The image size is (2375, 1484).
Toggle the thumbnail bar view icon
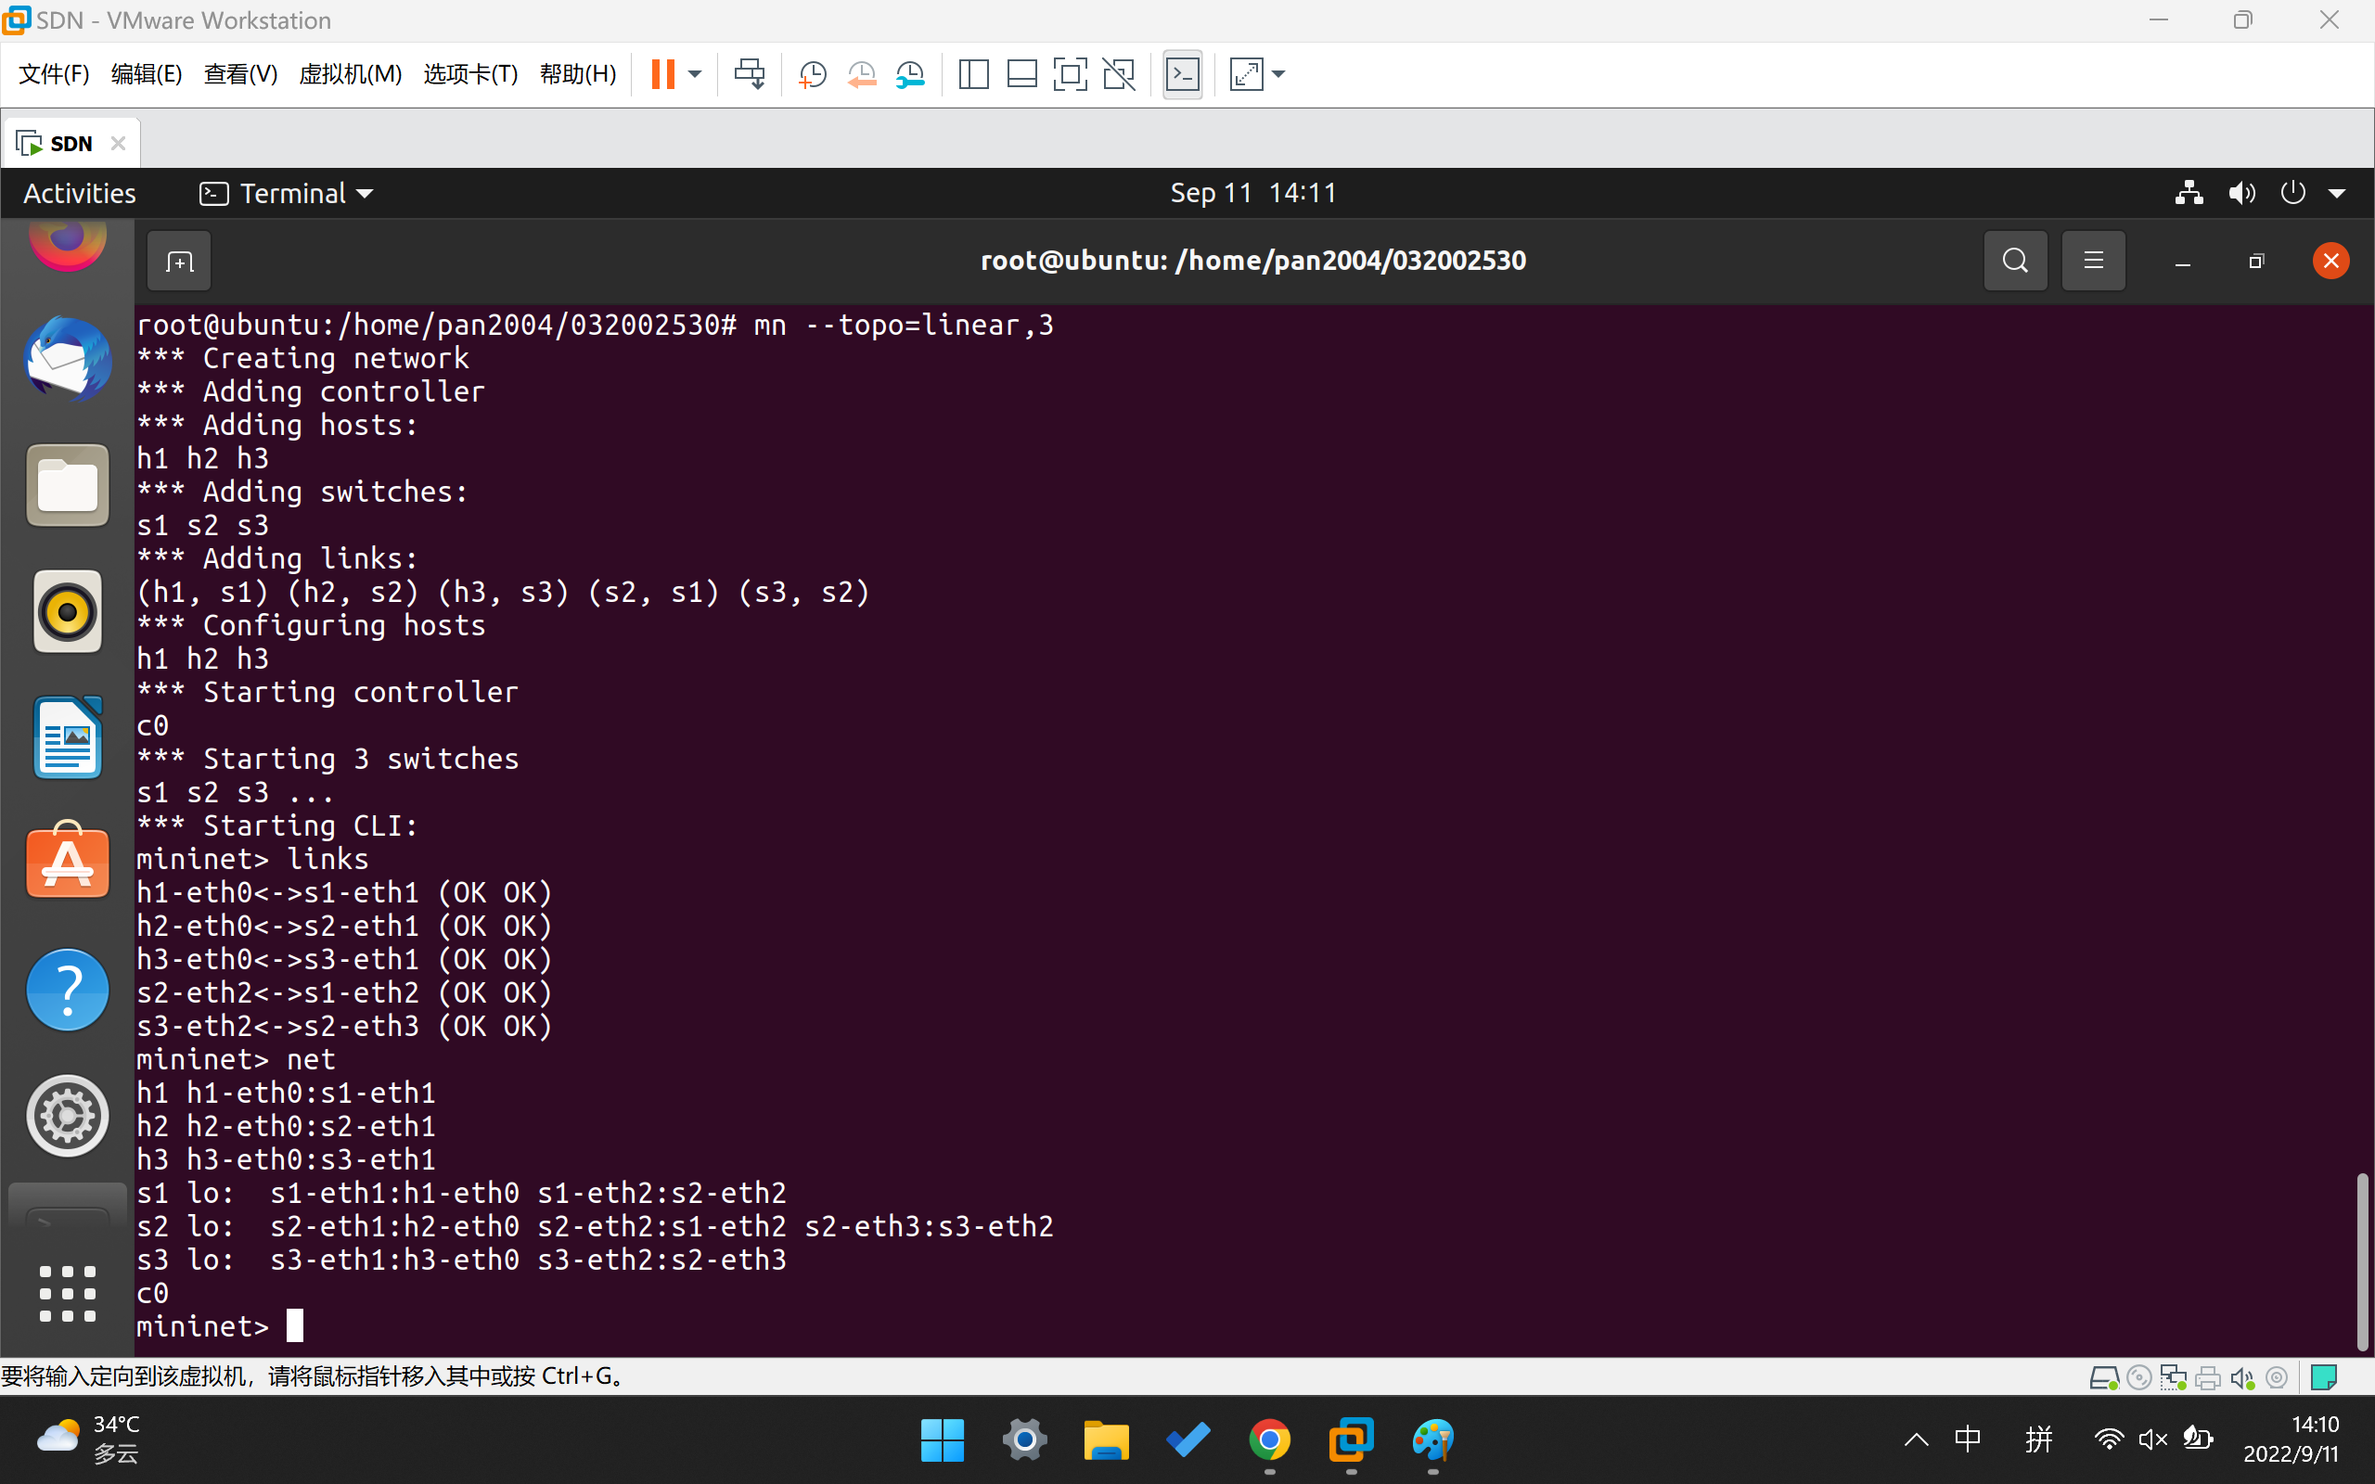coord(1021,73)
